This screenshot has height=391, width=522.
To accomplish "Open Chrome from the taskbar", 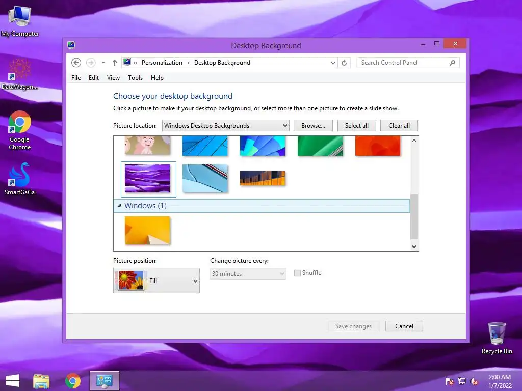I will (x=73, y=381).
